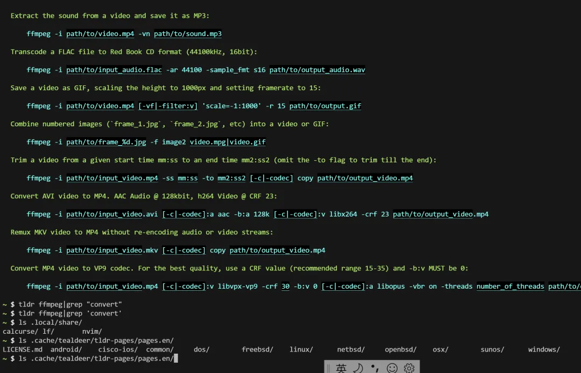Click libvpx-vp9 in the VP9 command
581x373 pixels.
point(238,286)
